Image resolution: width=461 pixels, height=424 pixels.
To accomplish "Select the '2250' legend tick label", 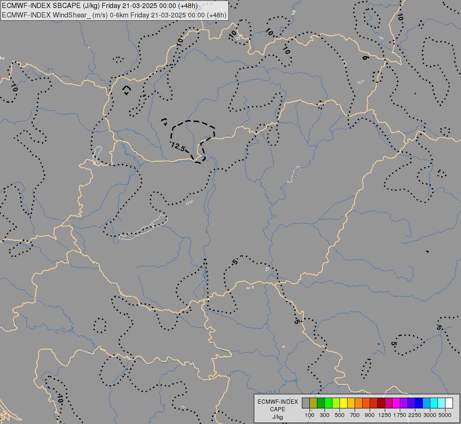I will coord(415,415).
